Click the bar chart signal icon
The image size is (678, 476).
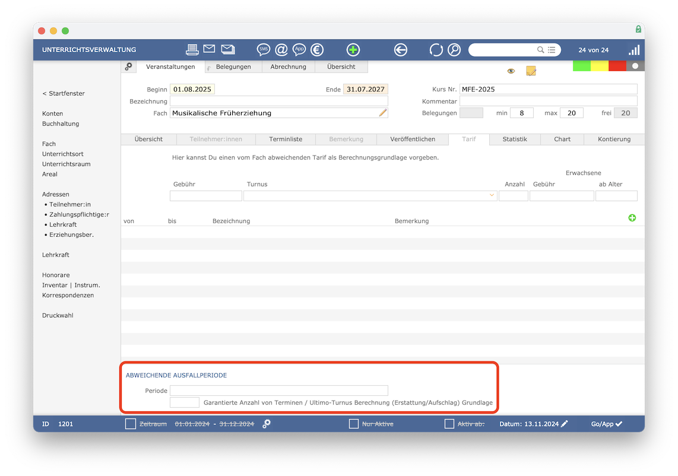634,50
